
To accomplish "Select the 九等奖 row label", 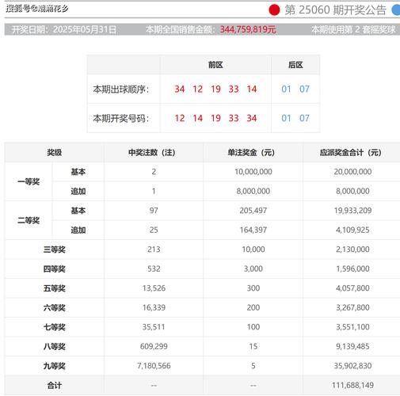I will click(x=55, y=366).
